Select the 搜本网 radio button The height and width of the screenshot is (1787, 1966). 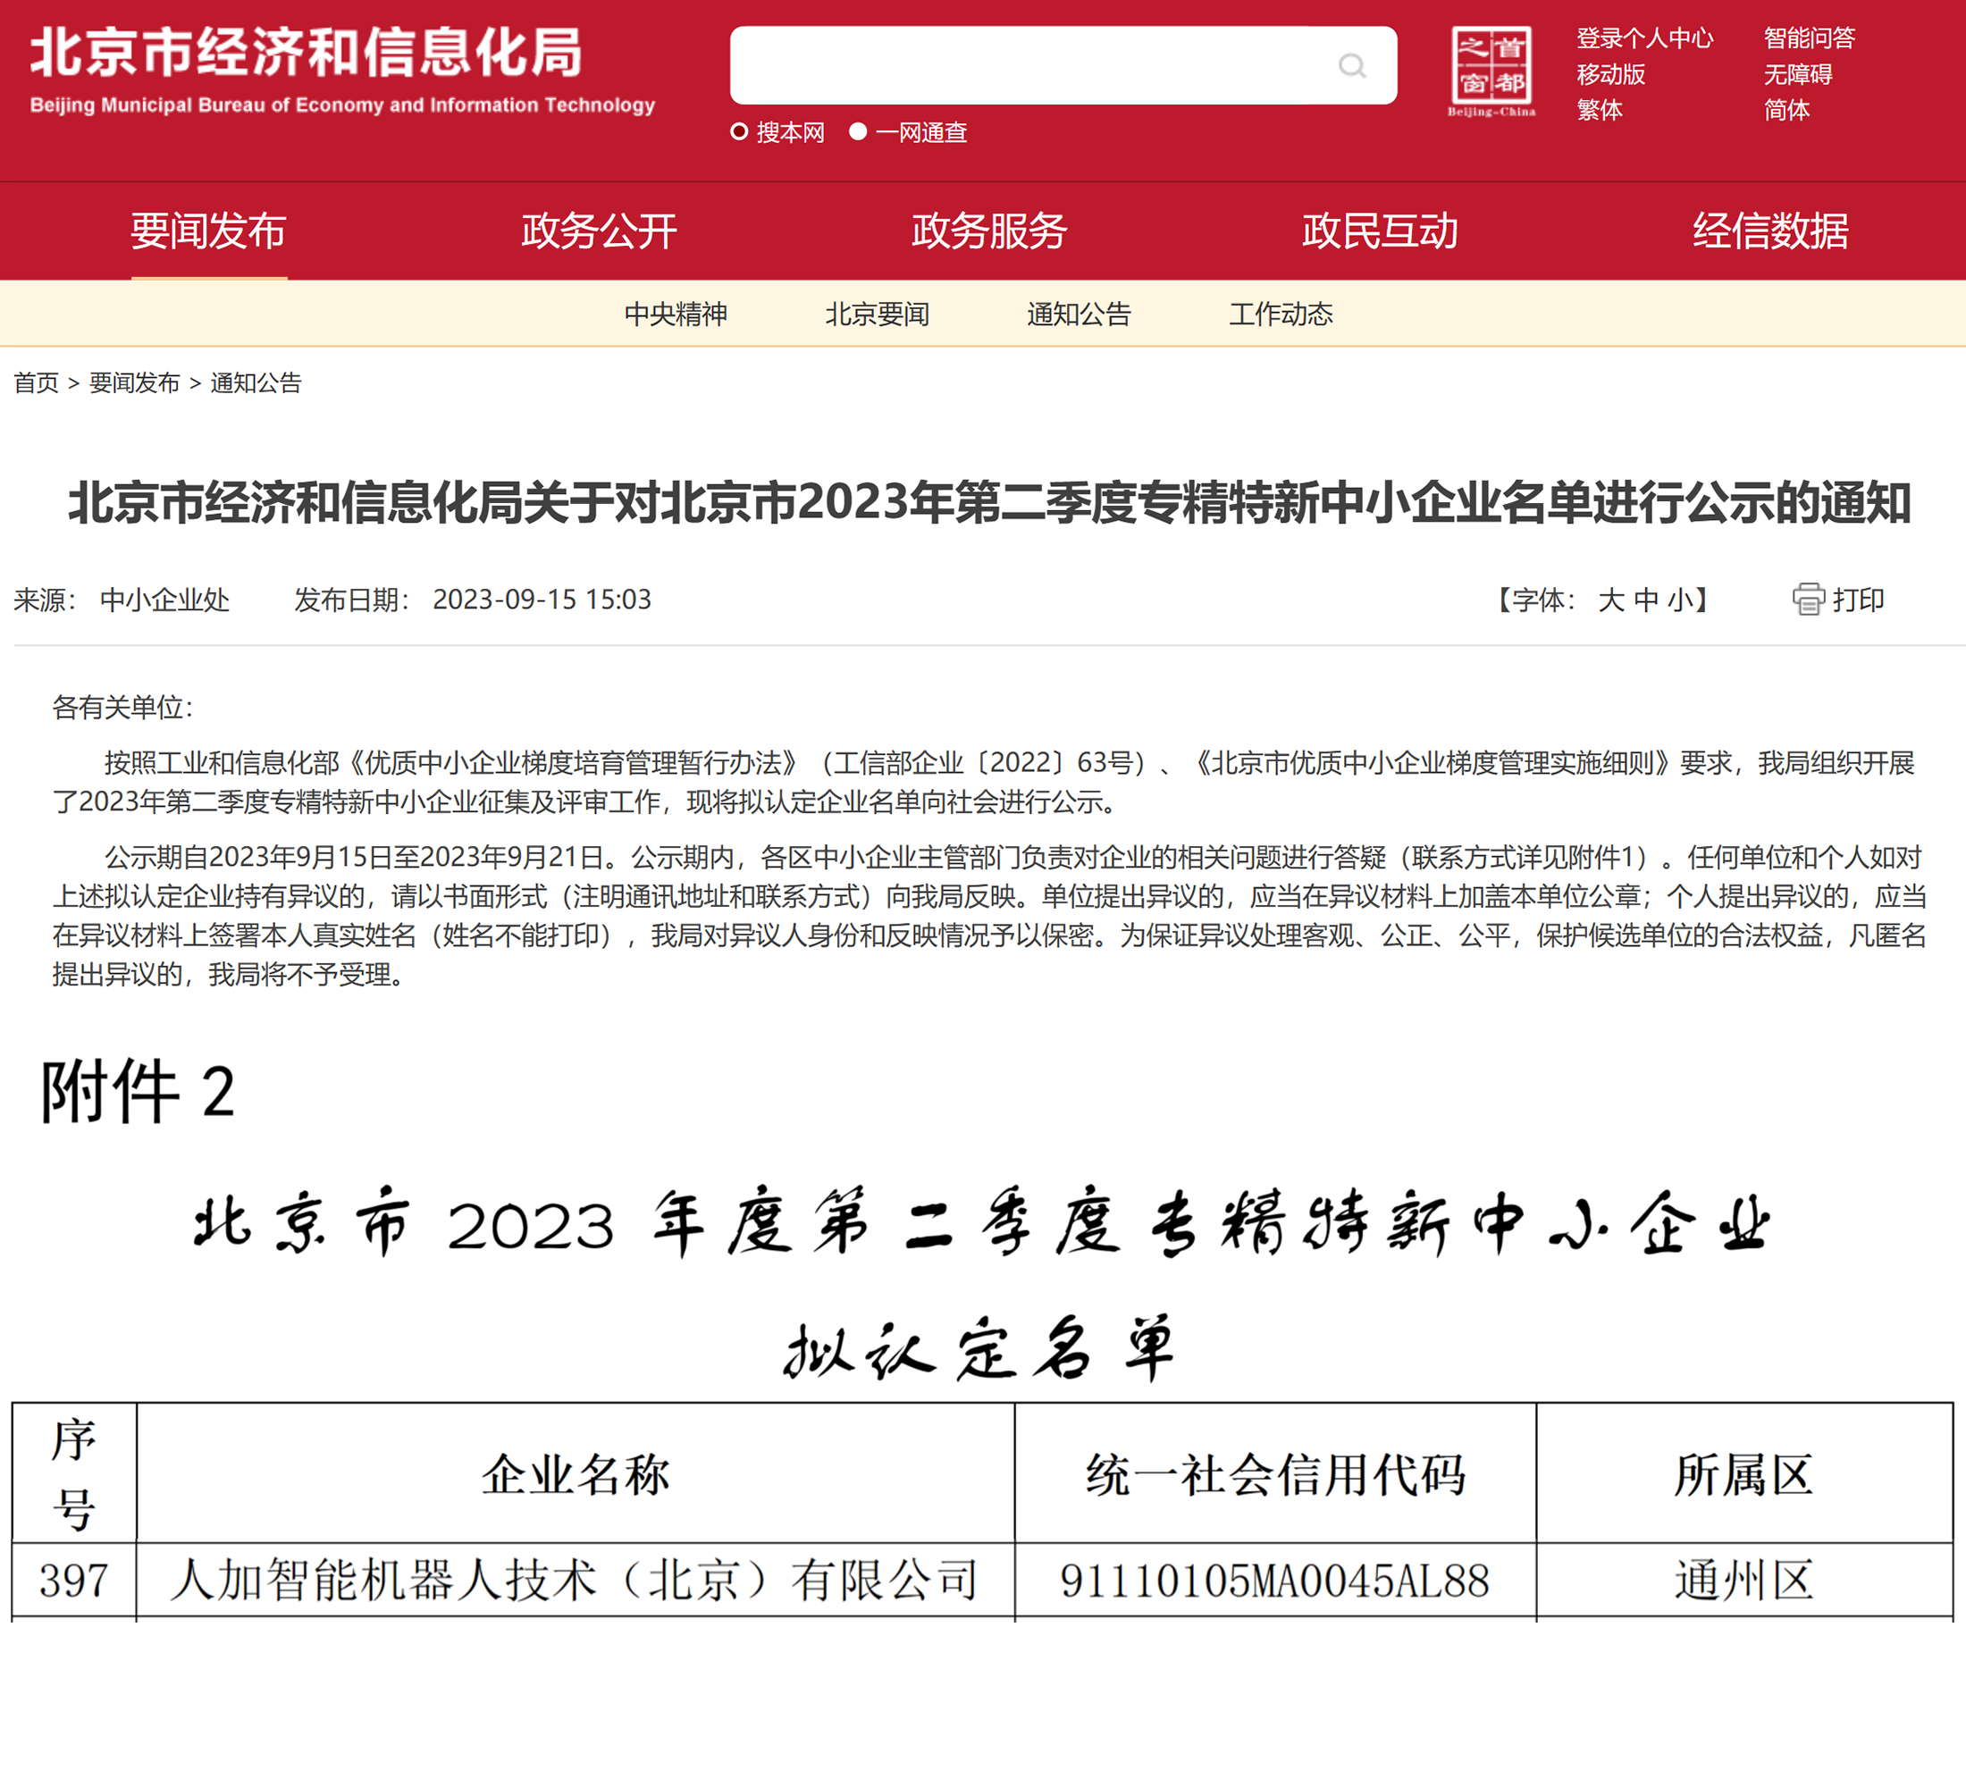tap(739, 131)
